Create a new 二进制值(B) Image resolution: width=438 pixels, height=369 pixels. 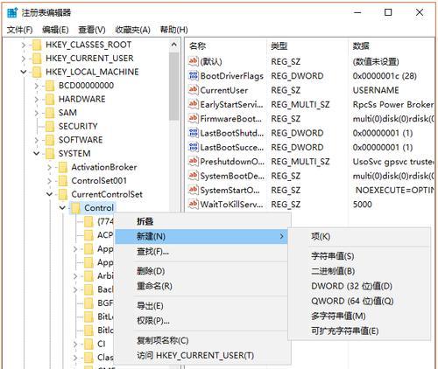coord(359,271)
